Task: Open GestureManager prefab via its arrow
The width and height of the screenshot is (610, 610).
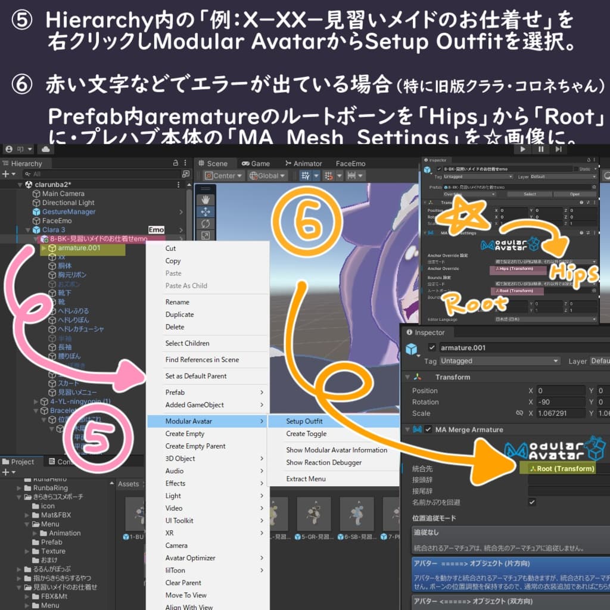Action: pos(181,212)
